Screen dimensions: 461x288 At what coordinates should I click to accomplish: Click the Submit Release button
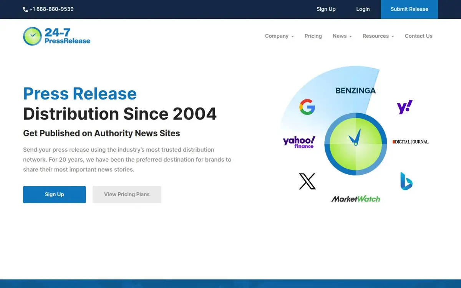(409, 9)
